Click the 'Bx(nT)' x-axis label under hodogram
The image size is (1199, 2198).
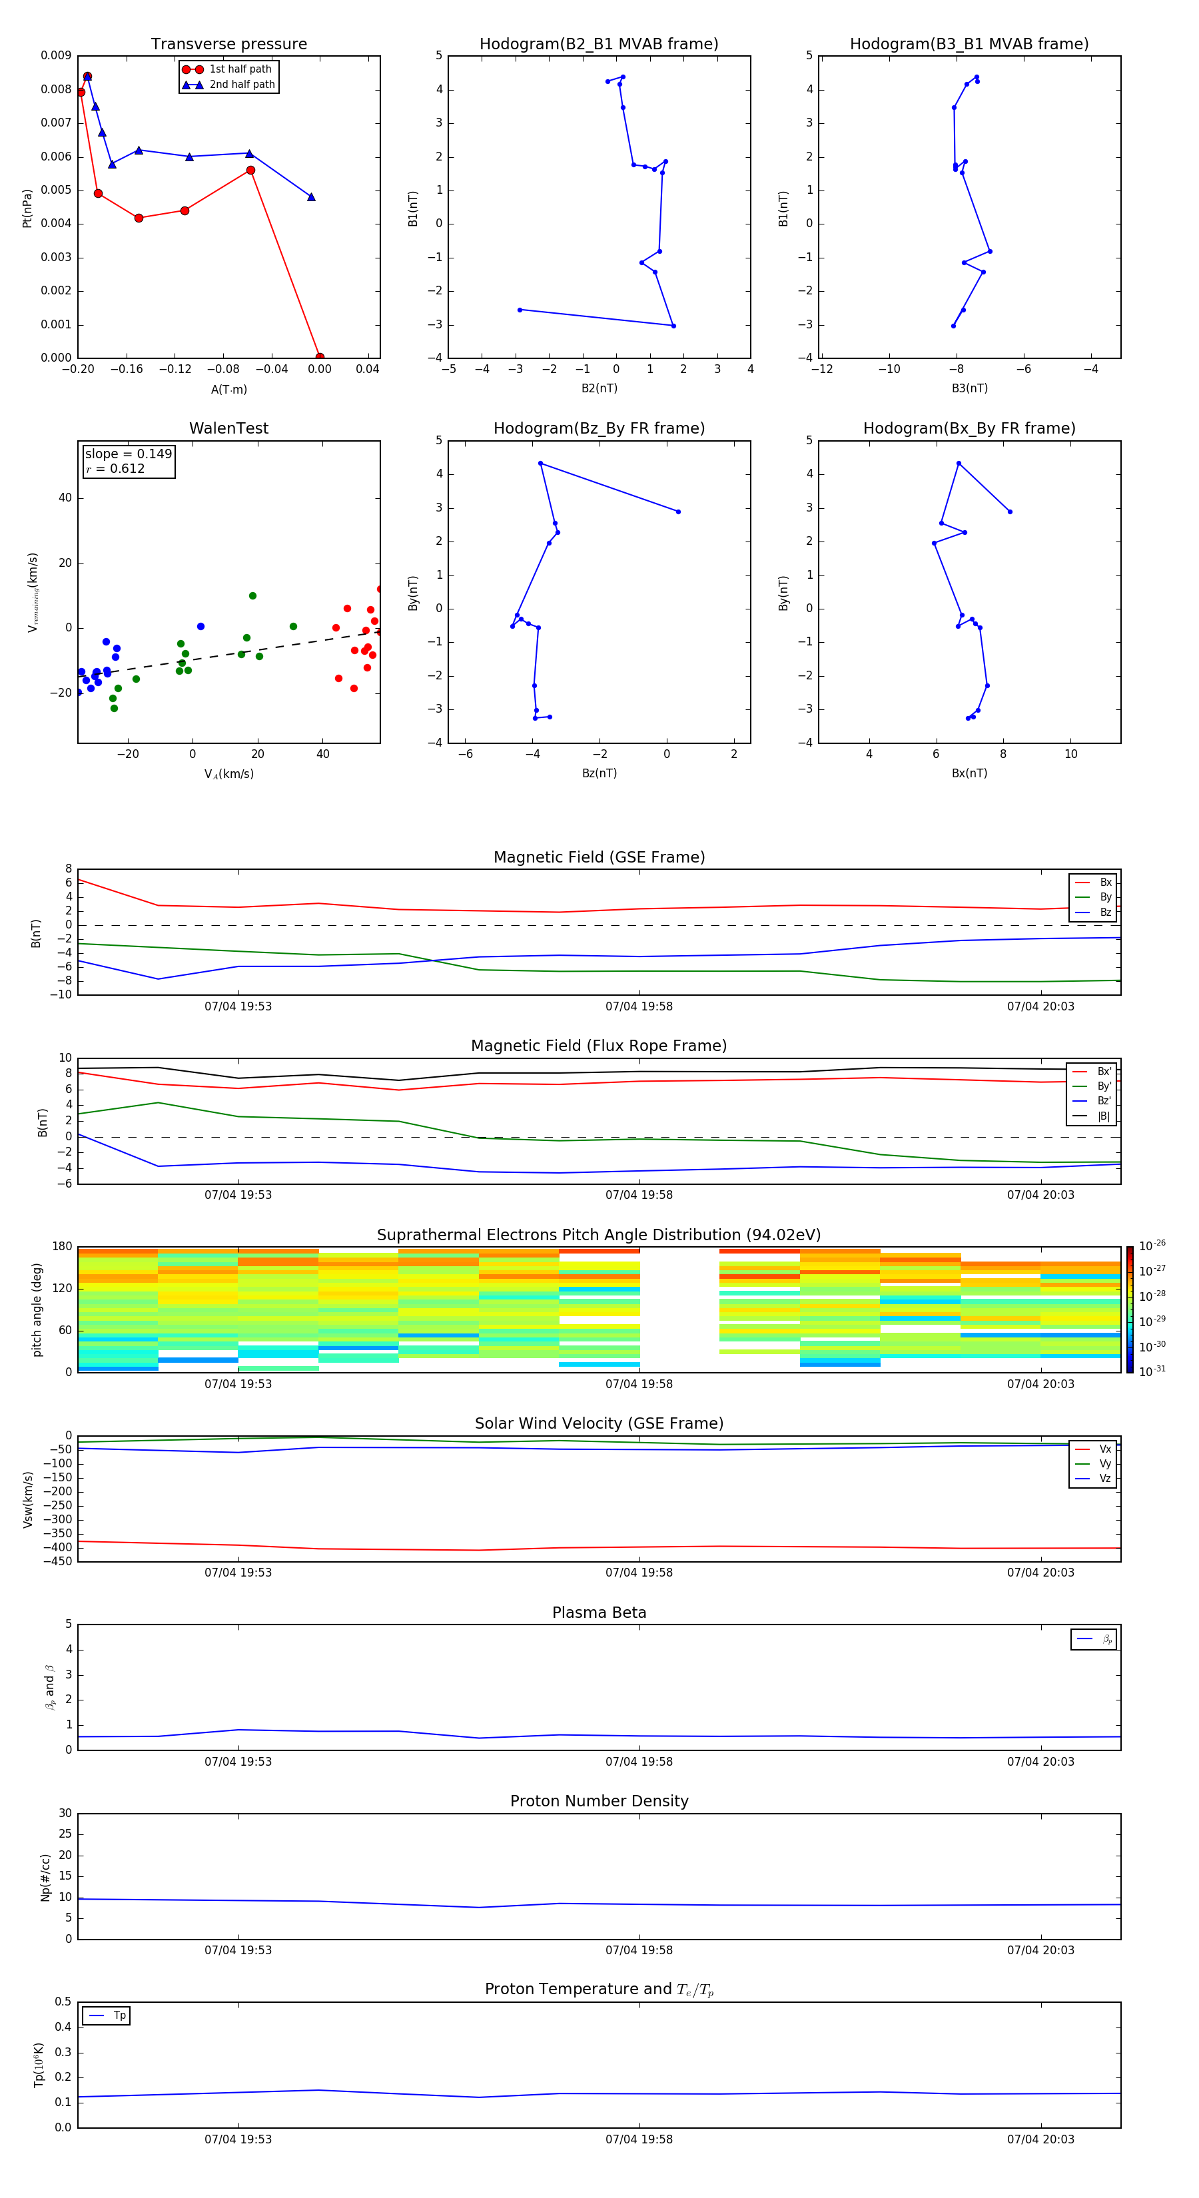pos(969,773)
